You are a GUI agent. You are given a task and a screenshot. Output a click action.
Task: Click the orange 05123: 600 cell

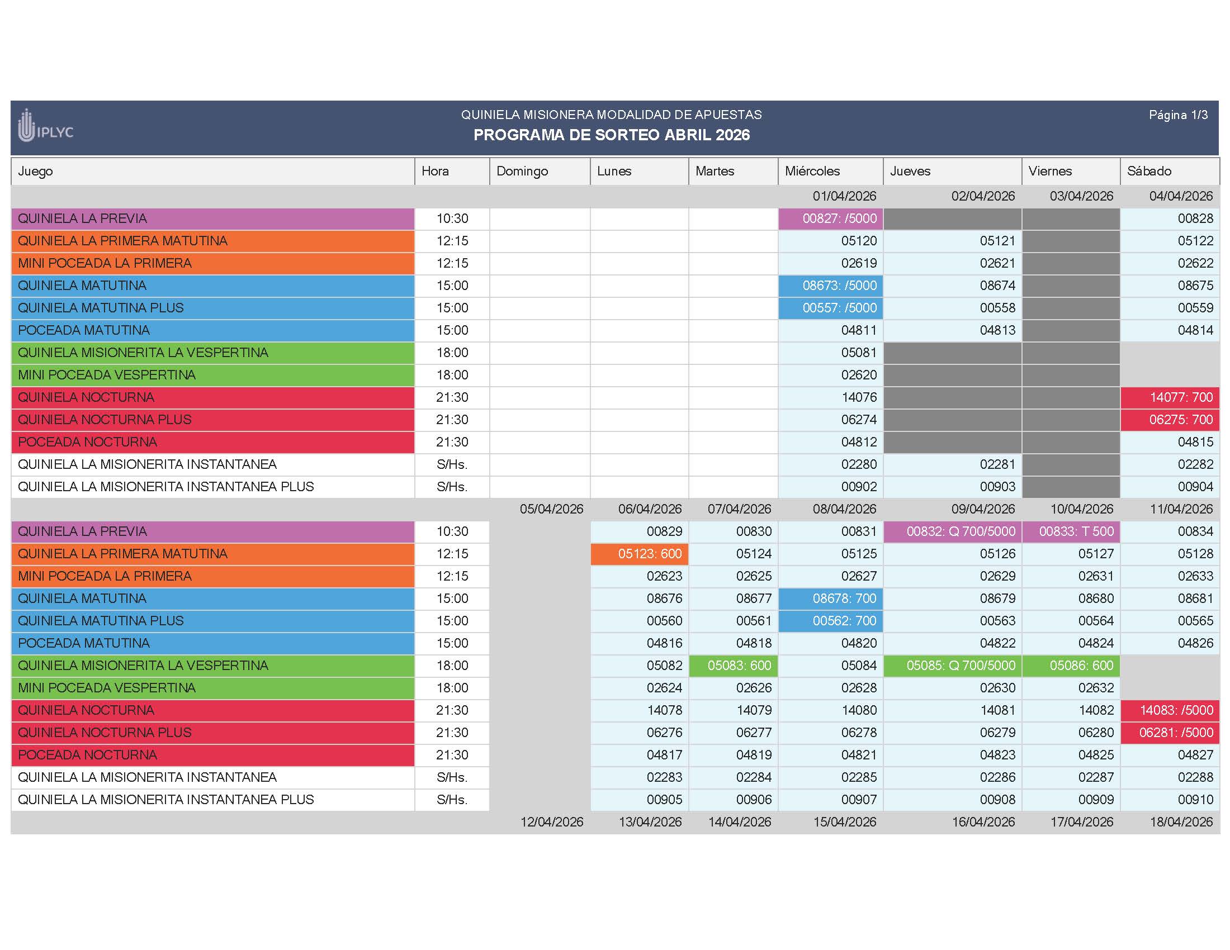(639, 554)
